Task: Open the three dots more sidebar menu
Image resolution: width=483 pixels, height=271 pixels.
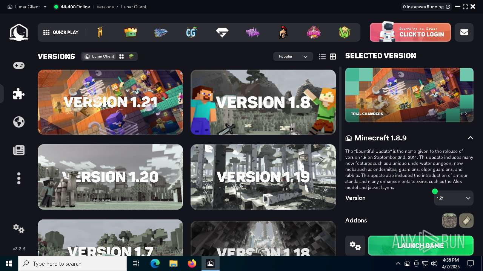Action: pos(19,178)
